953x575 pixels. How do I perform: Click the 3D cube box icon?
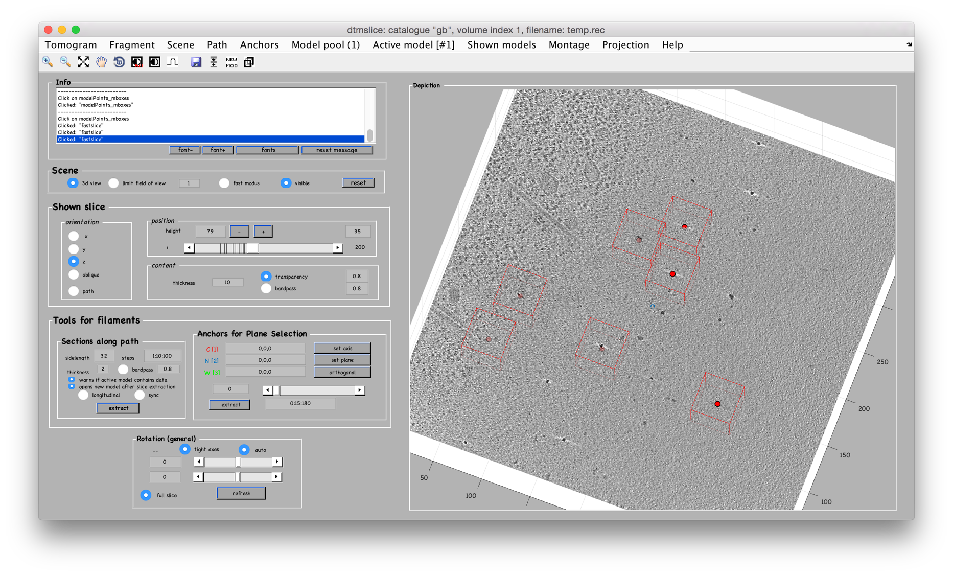(249, 62)
